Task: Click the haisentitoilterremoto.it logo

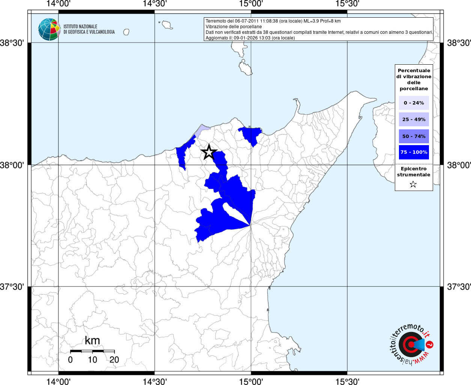Action: pyautogui.click(x=412, y=344)
